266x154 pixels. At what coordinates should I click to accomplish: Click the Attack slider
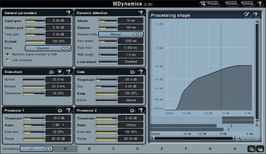pyautogui.click(x=108, y=21)
